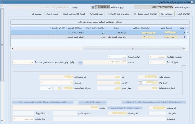This screenshot has width=195, height=124.
Task: Switch to اشخاص (2) tab
Action: pos(167,14)
